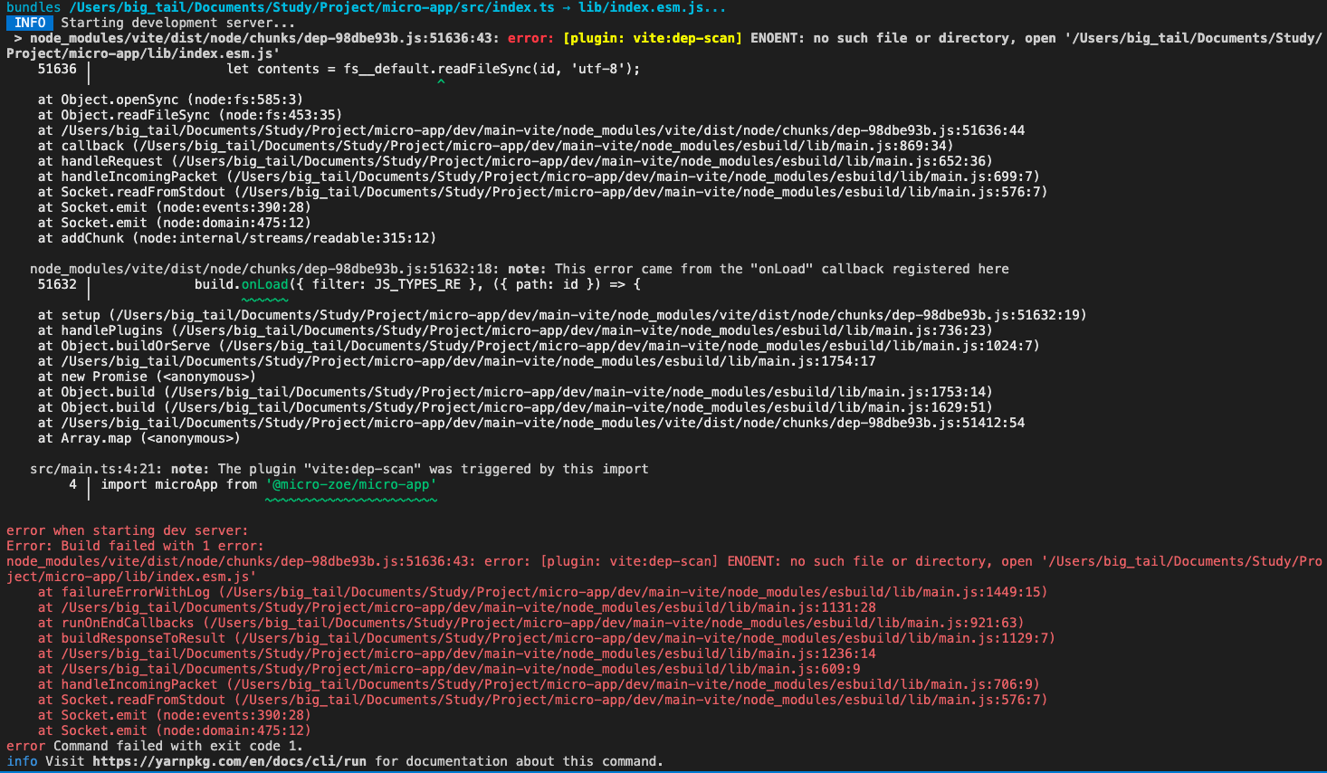Viewport: 1327px width, 773px height.
Task: Click the 'at handlePlugins' main.js:736:23 line
Action: click(515, 330)
